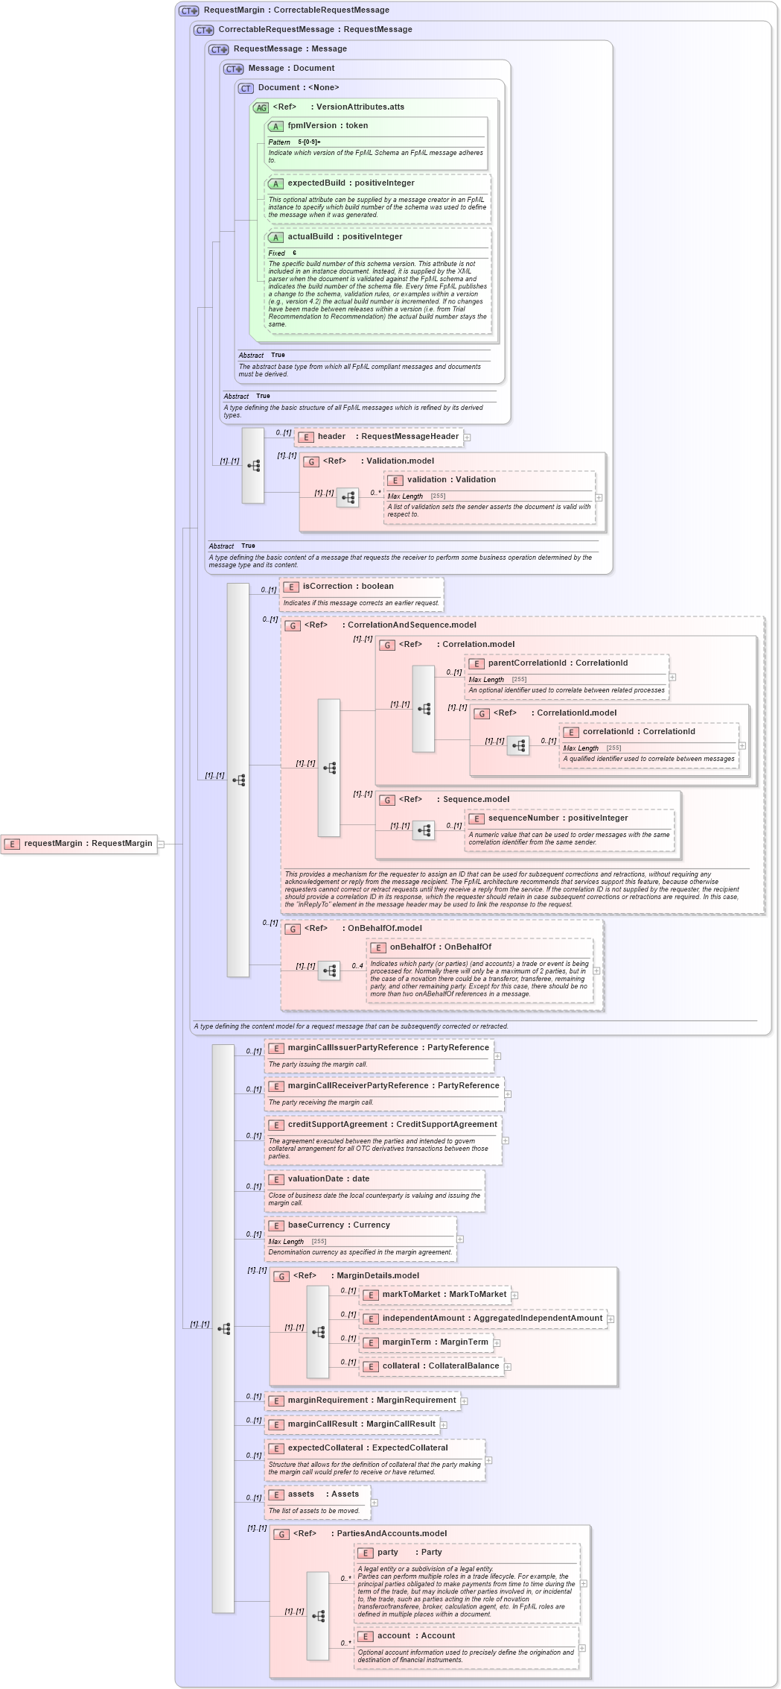The height and width of the screenshot is (1689, 781).
Task: Click the fpmlVersion attribute icon
Action: point(275,127)
